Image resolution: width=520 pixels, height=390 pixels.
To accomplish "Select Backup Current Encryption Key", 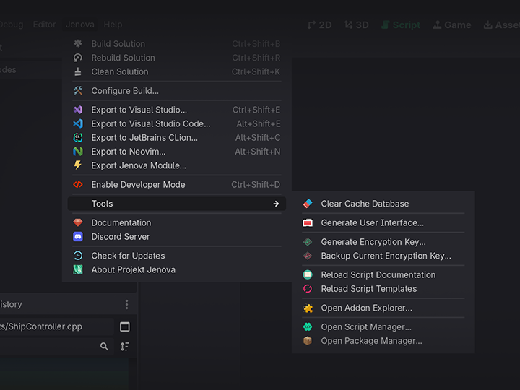I will (x=383, y=256).
